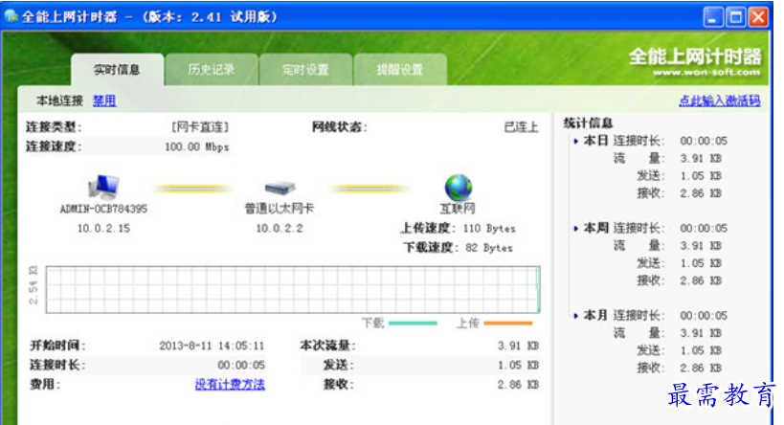Image resolution: width=784 pixels, height=425 pixels.
Task: Select the gateway address 10.0.2.2
Action: pos(280,229)
